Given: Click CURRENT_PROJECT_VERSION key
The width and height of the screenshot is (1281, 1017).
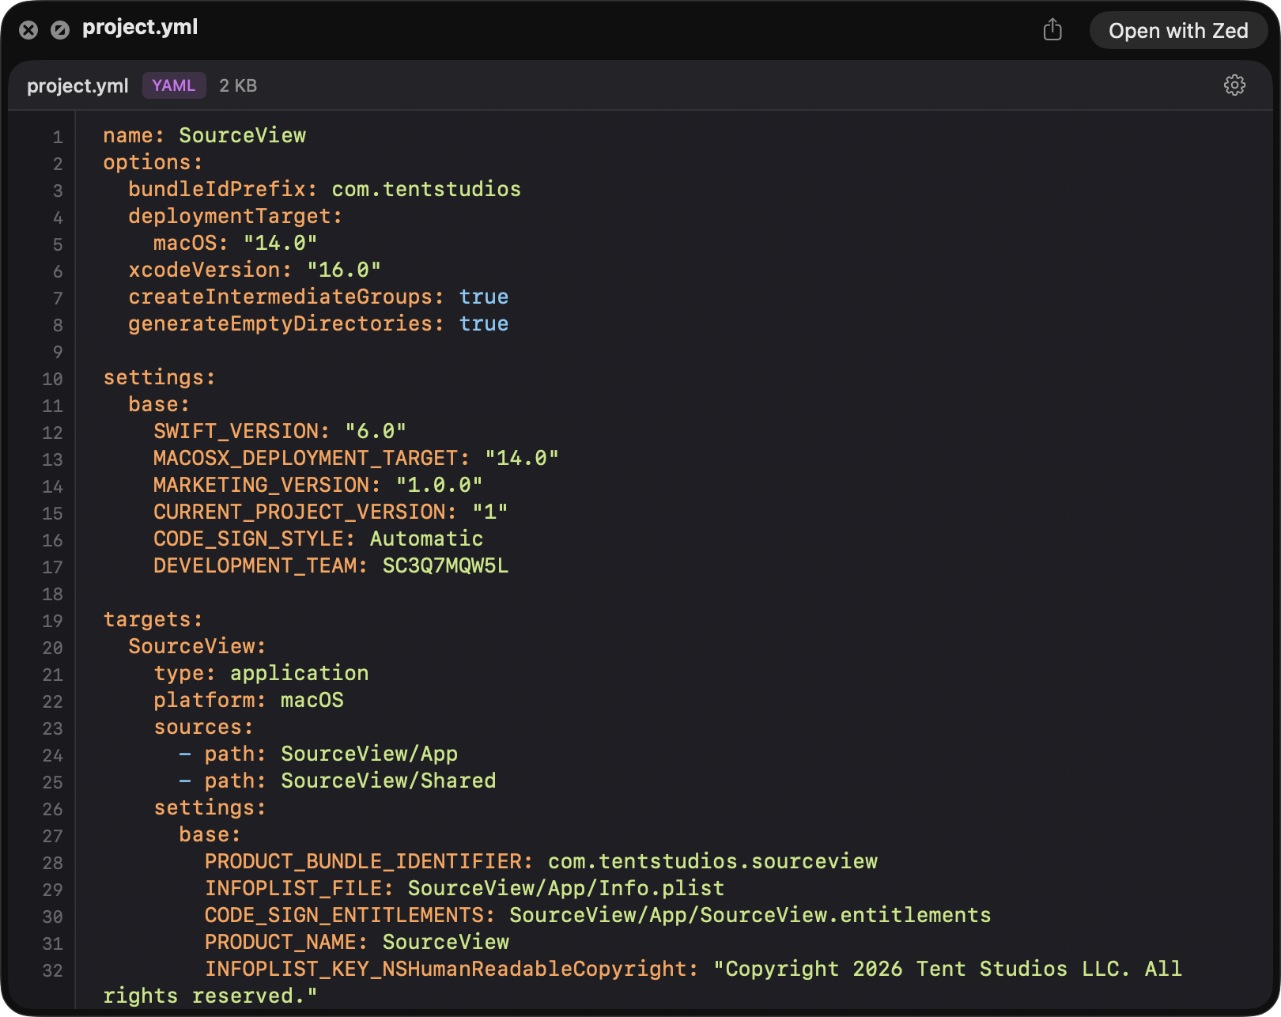Looking at the screenshot, I should click(305, 512).
